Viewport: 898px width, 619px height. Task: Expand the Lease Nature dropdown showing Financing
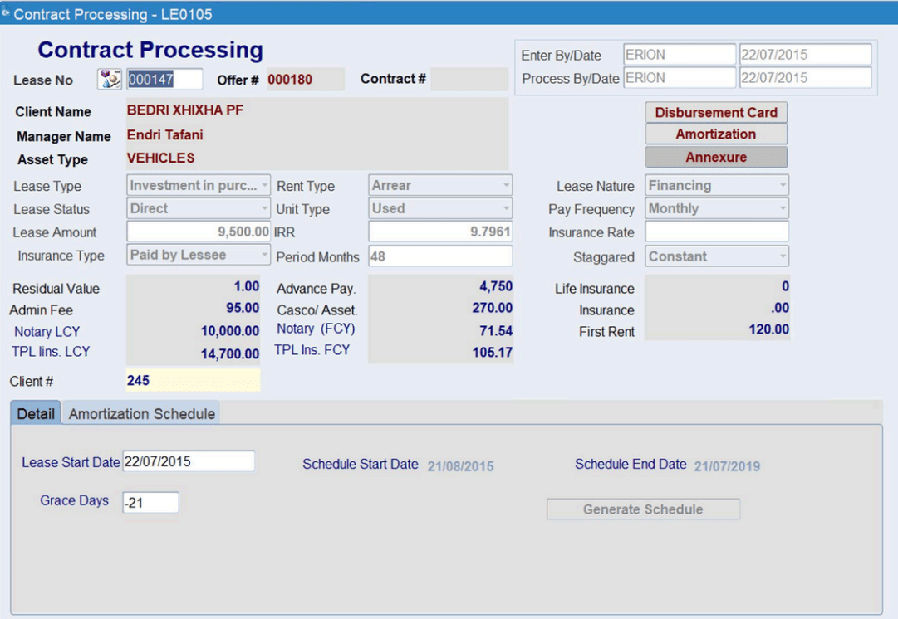(x=781, y=185)
